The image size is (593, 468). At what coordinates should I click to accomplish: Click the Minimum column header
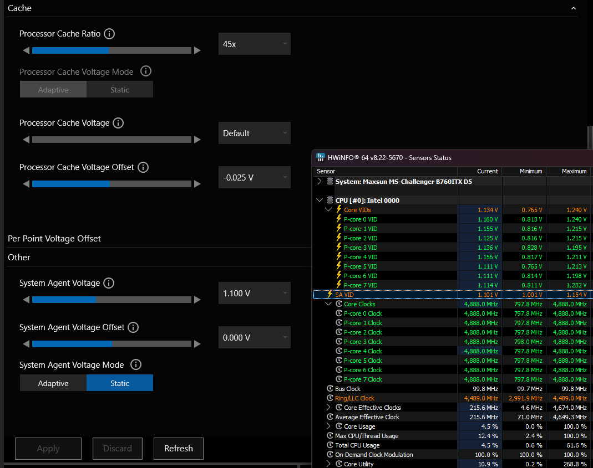point(524,172)
